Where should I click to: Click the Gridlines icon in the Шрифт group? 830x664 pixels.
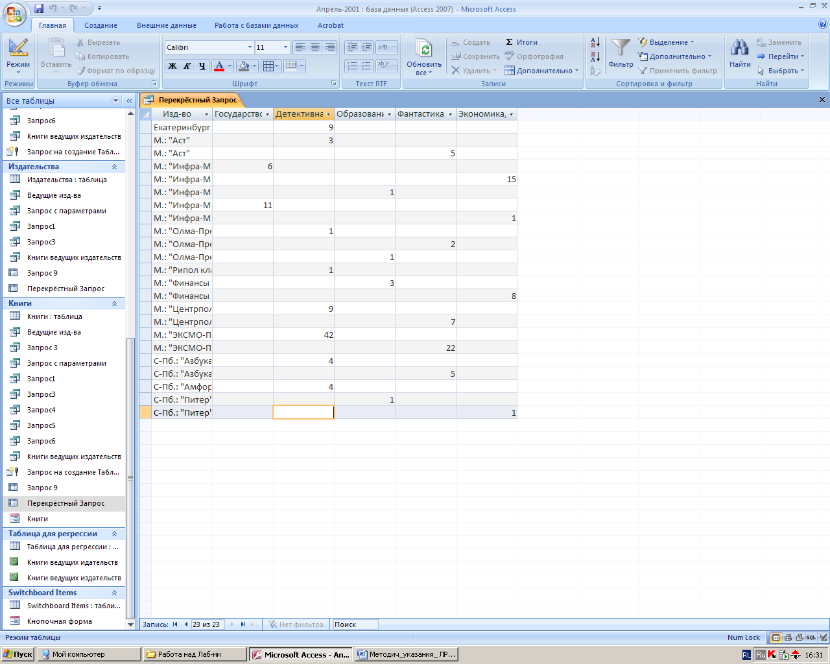click(x=270, y=65)
